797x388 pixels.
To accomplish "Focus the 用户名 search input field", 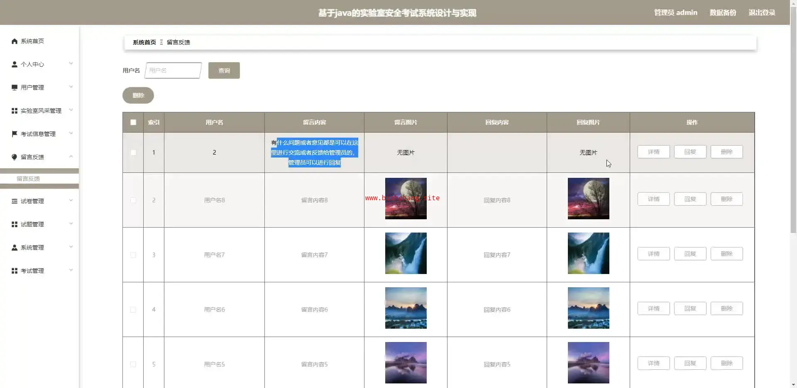I will click(x=173, y=70).
